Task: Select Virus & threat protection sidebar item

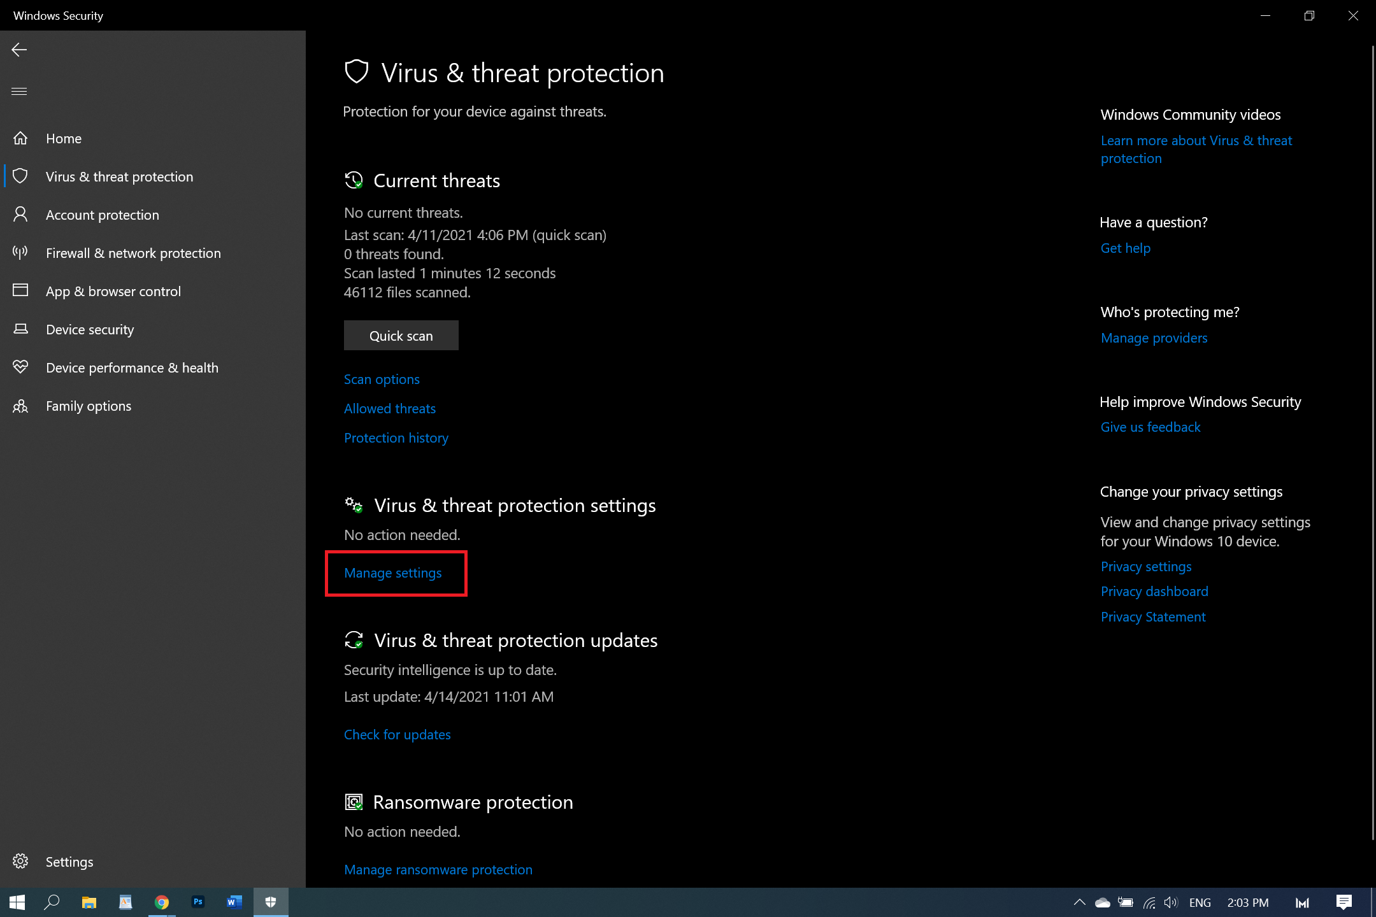Action: pos(153,176)
